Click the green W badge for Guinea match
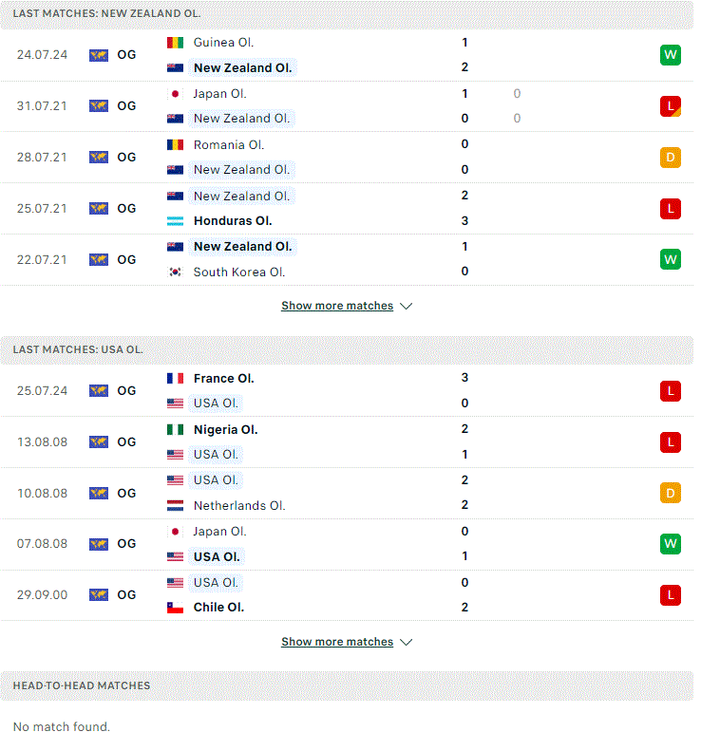The image size is (701, 751). point(670,55)
